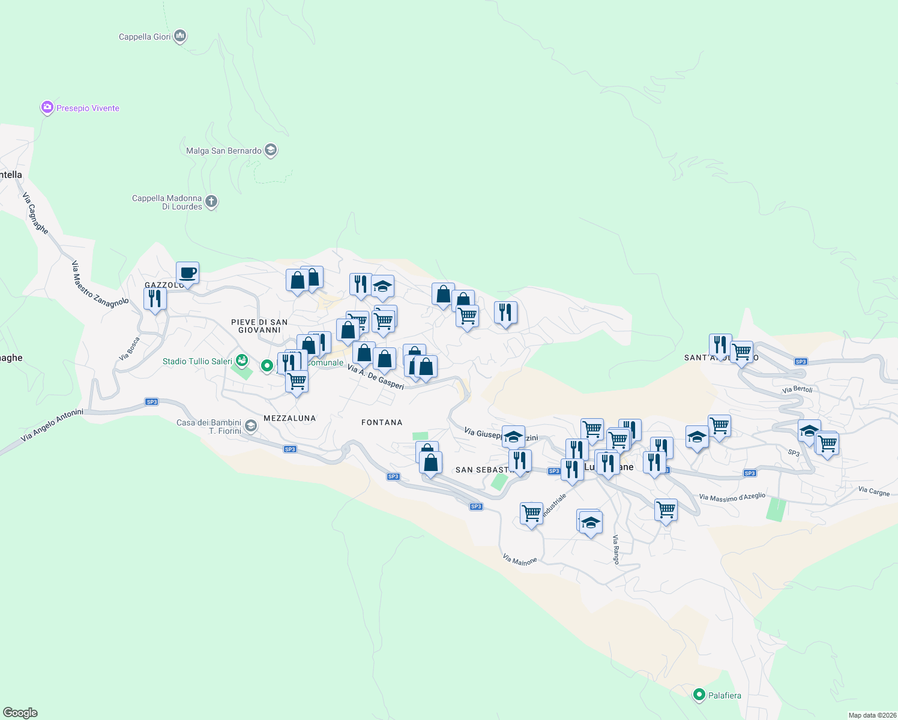Screen dimensions: 898x720
Task: Click the Cappella Madonna Di Lourdes cross icon
Action: tap(211, 202)
